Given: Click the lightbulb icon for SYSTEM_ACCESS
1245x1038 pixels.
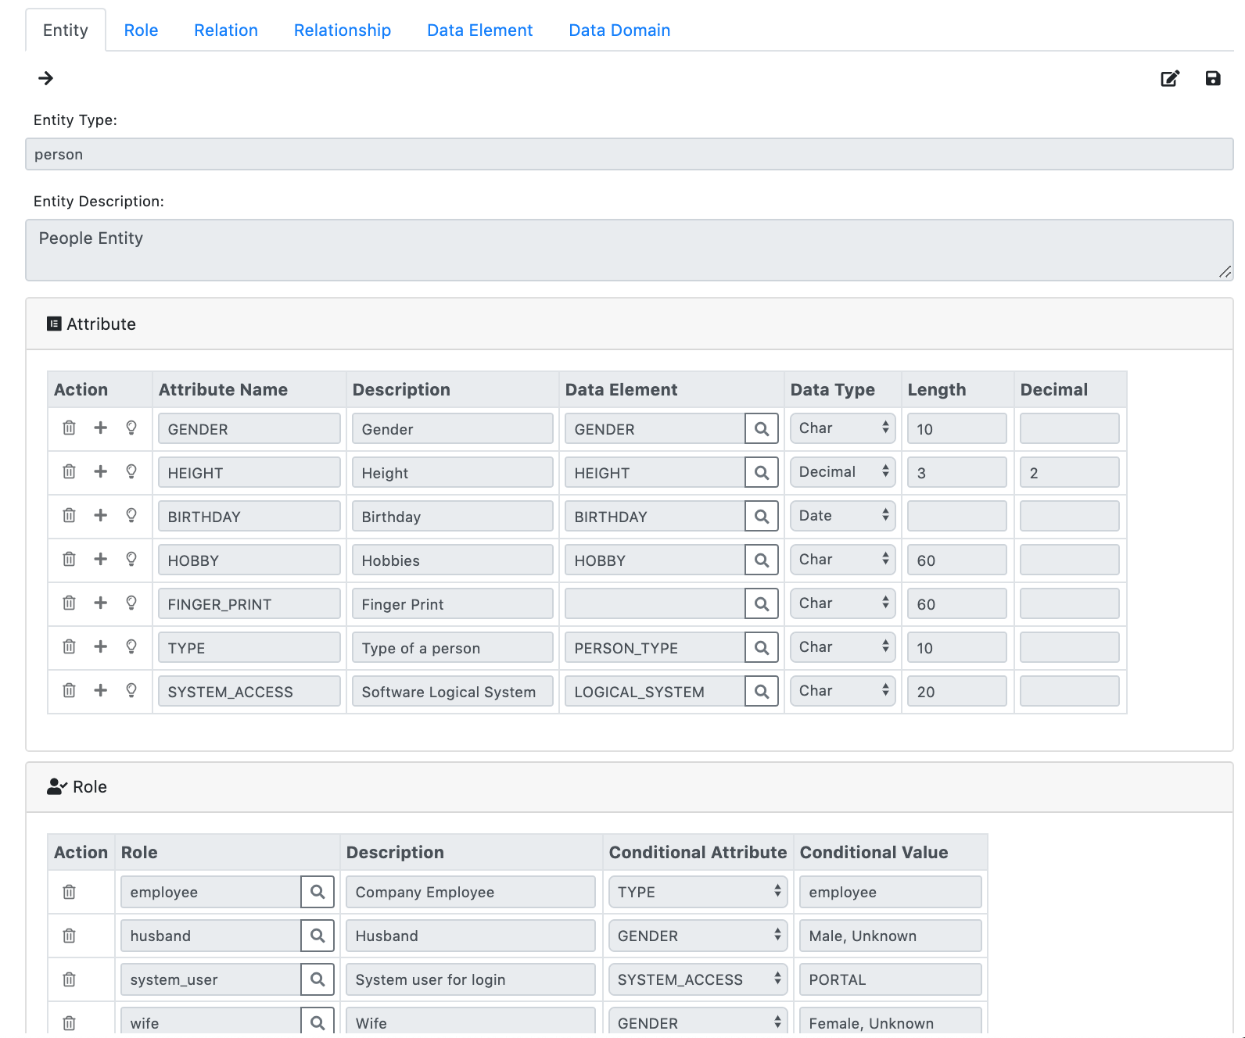Looking at the screenshot, I should (131, 690).
